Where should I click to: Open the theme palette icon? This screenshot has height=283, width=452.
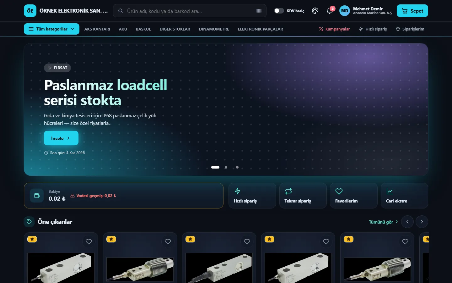coord(315,11)
